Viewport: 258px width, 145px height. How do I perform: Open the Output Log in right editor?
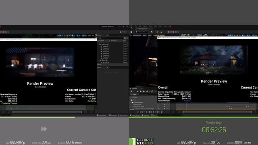click(146, 115)
